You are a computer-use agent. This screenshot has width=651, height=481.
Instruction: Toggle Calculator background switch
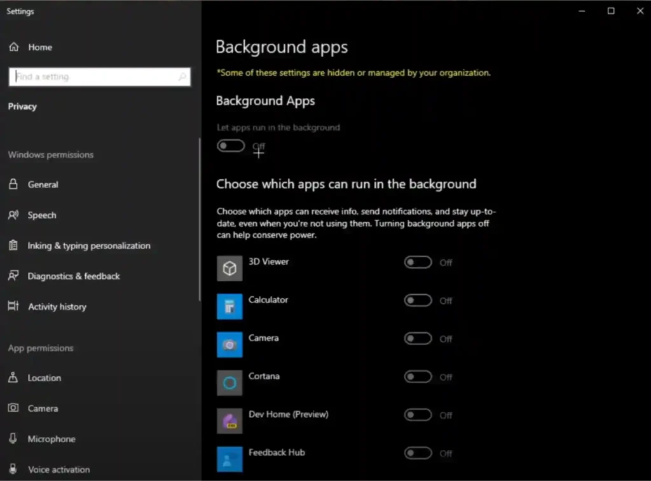[418, 301]
